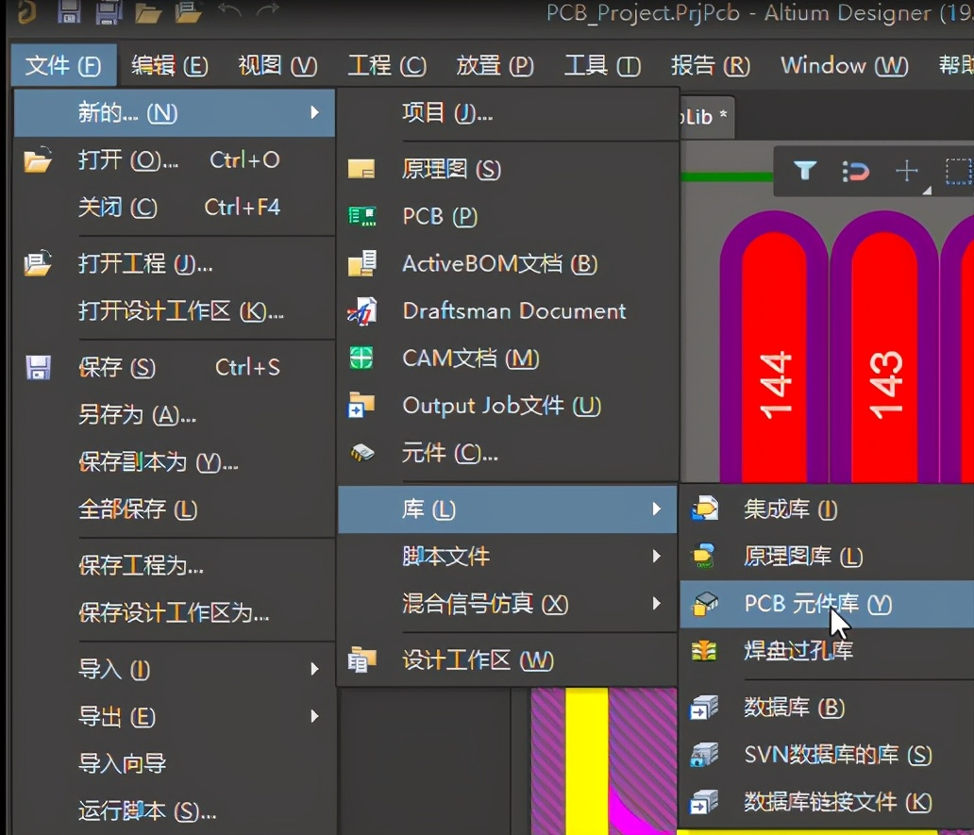974x835 pixels.
Task: Click the Save icon in the title toolbar
Action: (69, 12)
